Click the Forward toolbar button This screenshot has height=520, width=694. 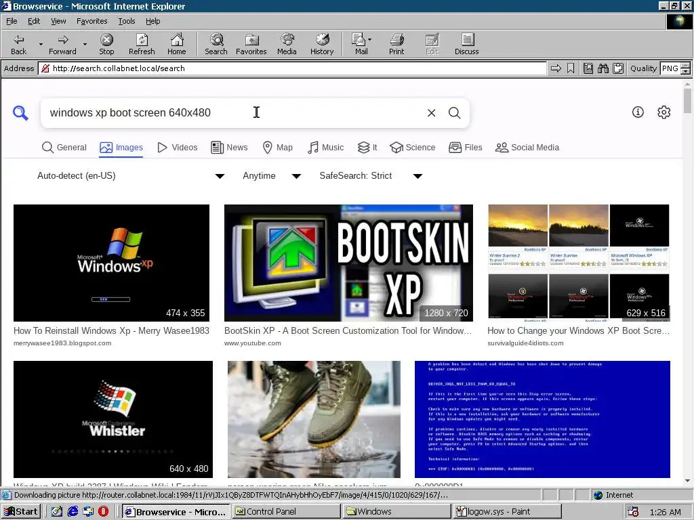[x=62, y=44]
